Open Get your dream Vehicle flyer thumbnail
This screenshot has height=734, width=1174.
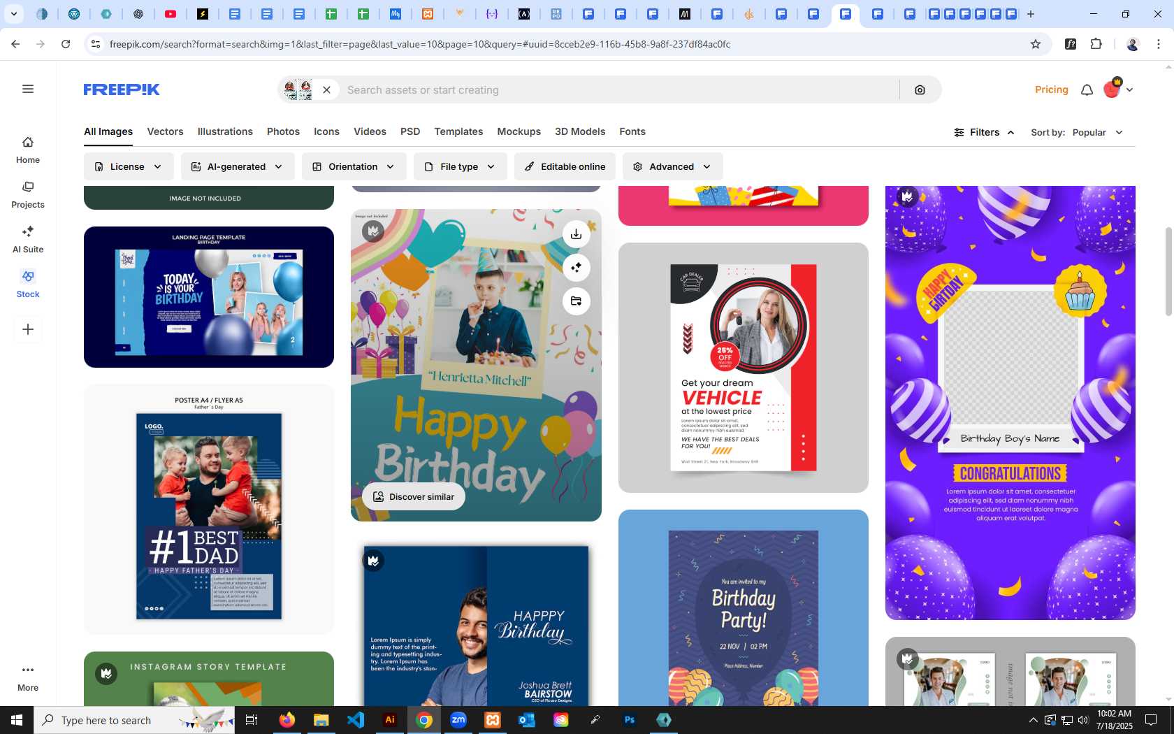coord(744,368)
